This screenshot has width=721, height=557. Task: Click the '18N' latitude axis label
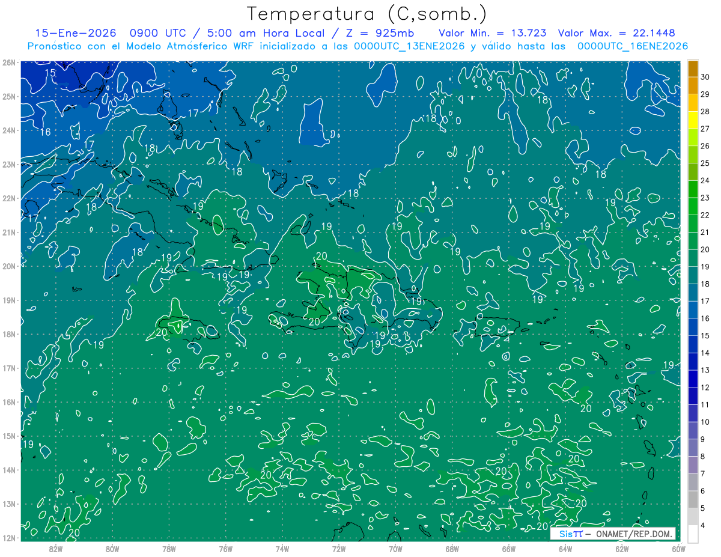(8, 334)
